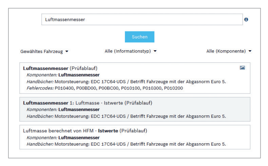Click the Handbücher line in the first result
This screenshot has height=166, width=268.
[x=126, y=82]
